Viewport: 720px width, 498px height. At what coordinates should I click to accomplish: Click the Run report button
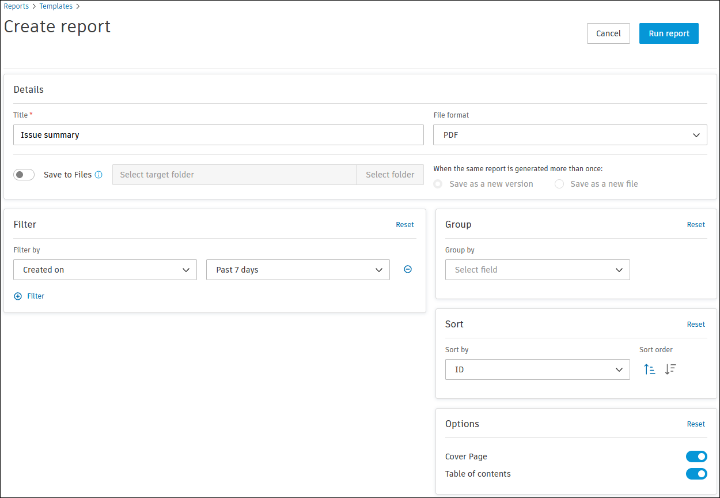(669, 33)
